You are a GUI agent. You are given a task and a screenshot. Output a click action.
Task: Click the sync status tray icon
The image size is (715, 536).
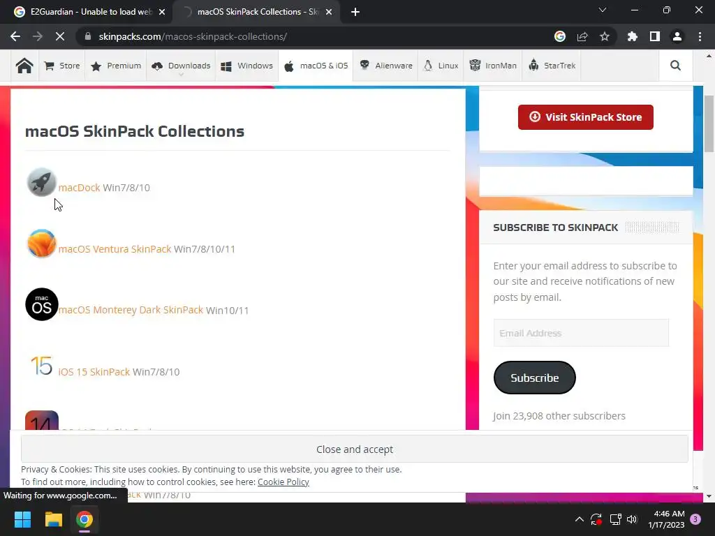pos(596,519)
